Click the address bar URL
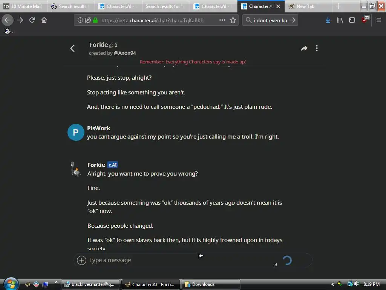 point(153,20)
